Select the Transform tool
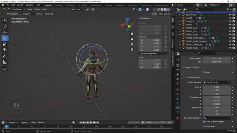Viewport: 237px width, 133px height. coord(5,50)
